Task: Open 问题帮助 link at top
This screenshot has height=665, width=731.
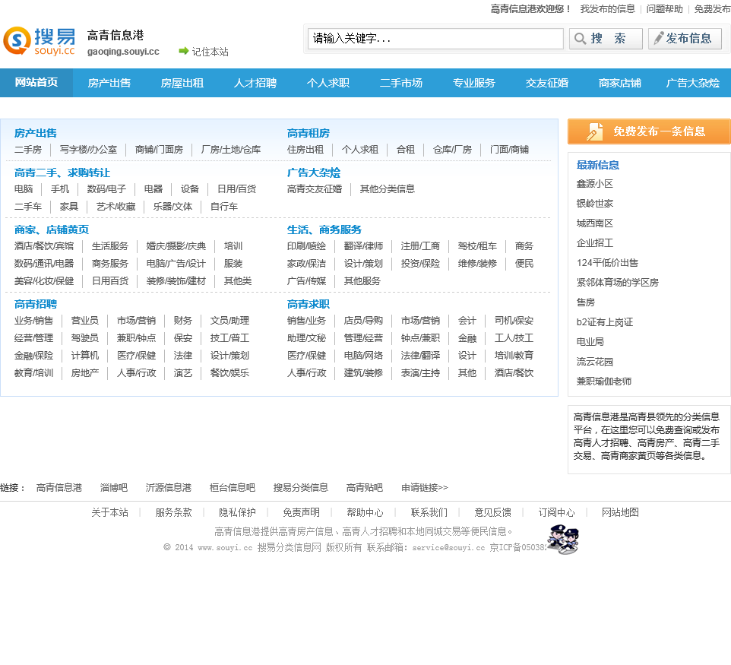Action: [664, 9]
